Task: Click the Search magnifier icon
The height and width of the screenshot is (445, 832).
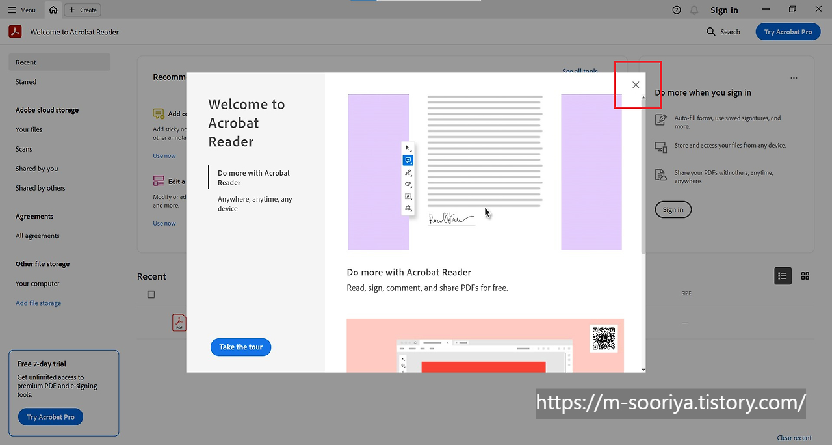Action: coord(711,32)
